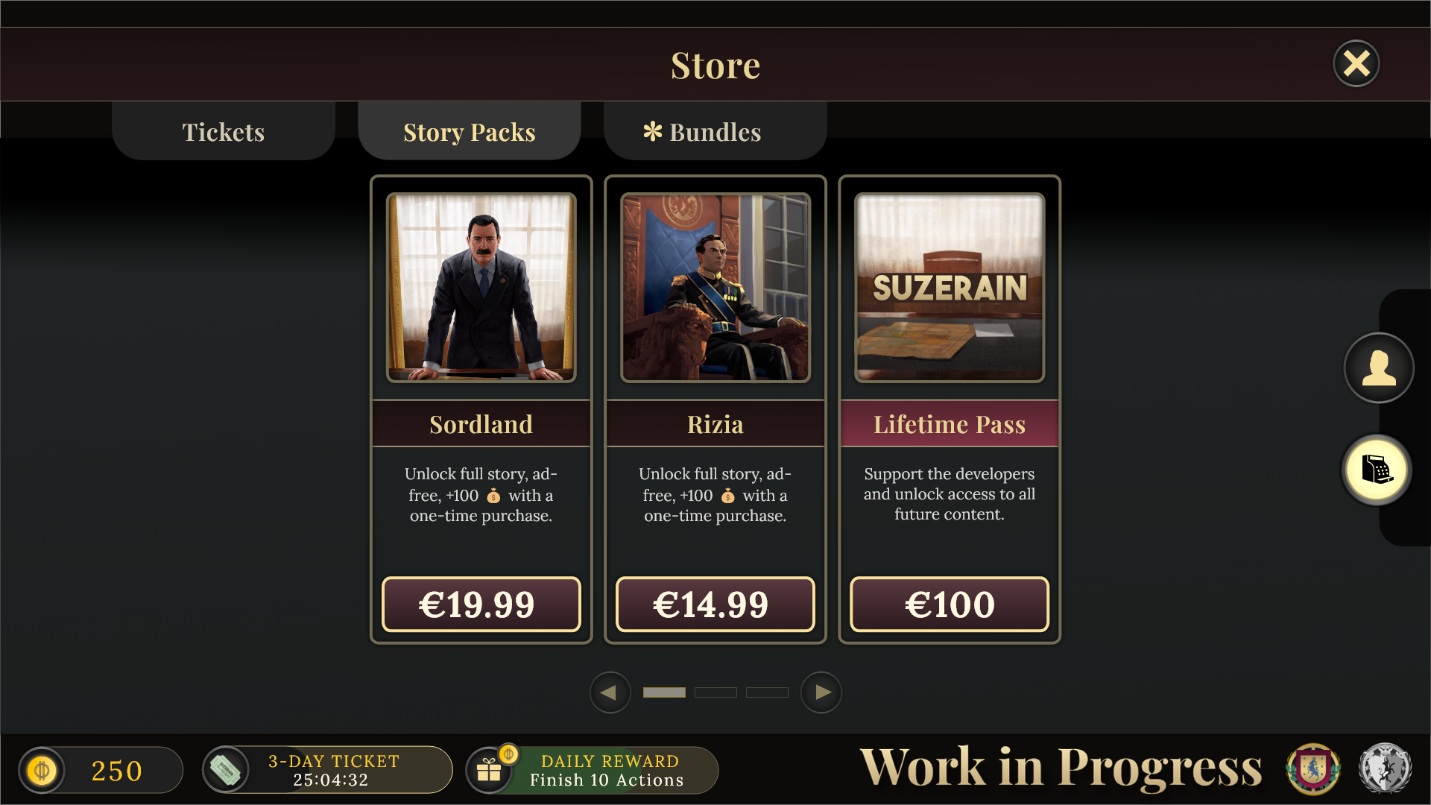Click the silver Rizia crest emblem
Image resolution: width=1431 pixels, height=805 pixels.
tap(1385, 768)
